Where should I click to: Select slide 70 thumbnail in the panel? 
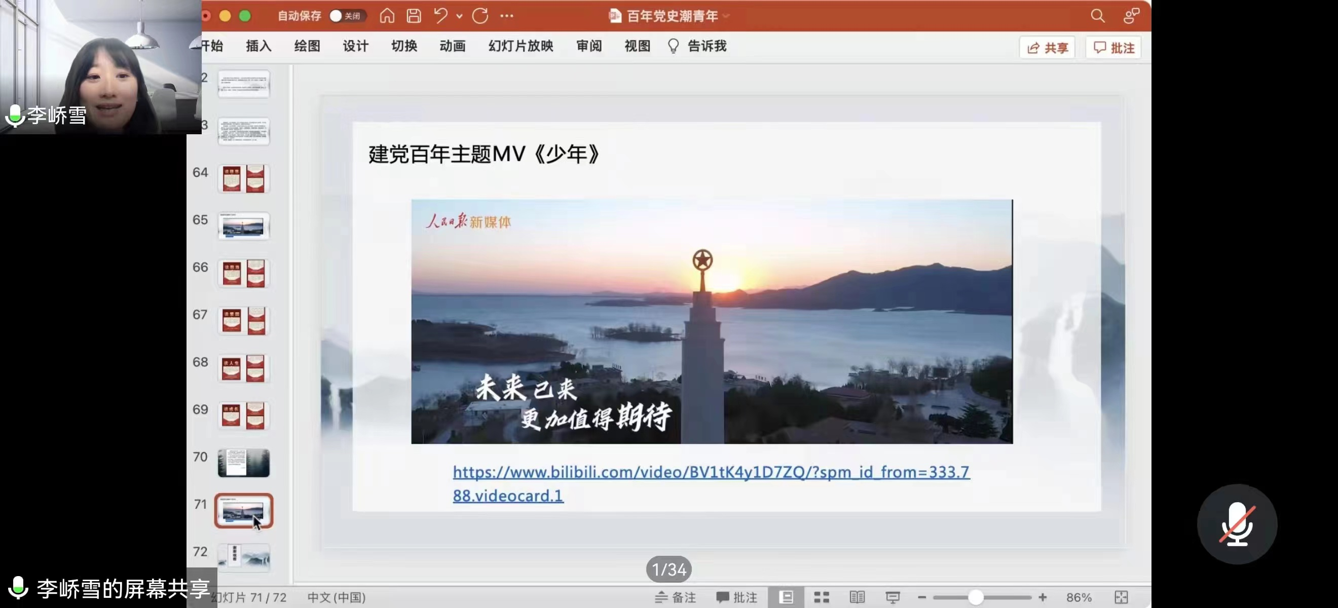point(244,463)
